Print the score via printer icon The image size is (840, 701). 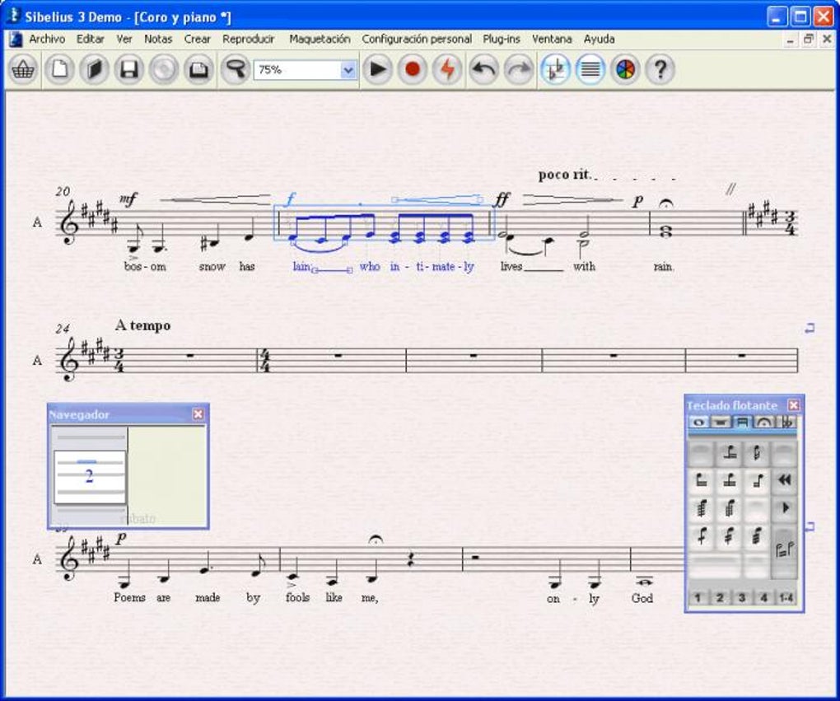[198, 70]
